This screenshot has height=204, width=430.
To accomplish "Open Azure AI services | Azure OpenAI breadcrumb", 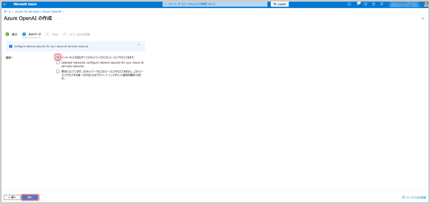I will [x=38, y=12].
